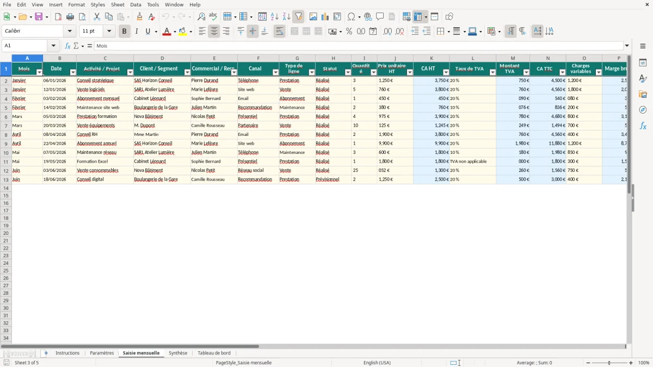Click Add Decimal Place icon
Screen dimensions: 653x367
(x=387, y=32)
